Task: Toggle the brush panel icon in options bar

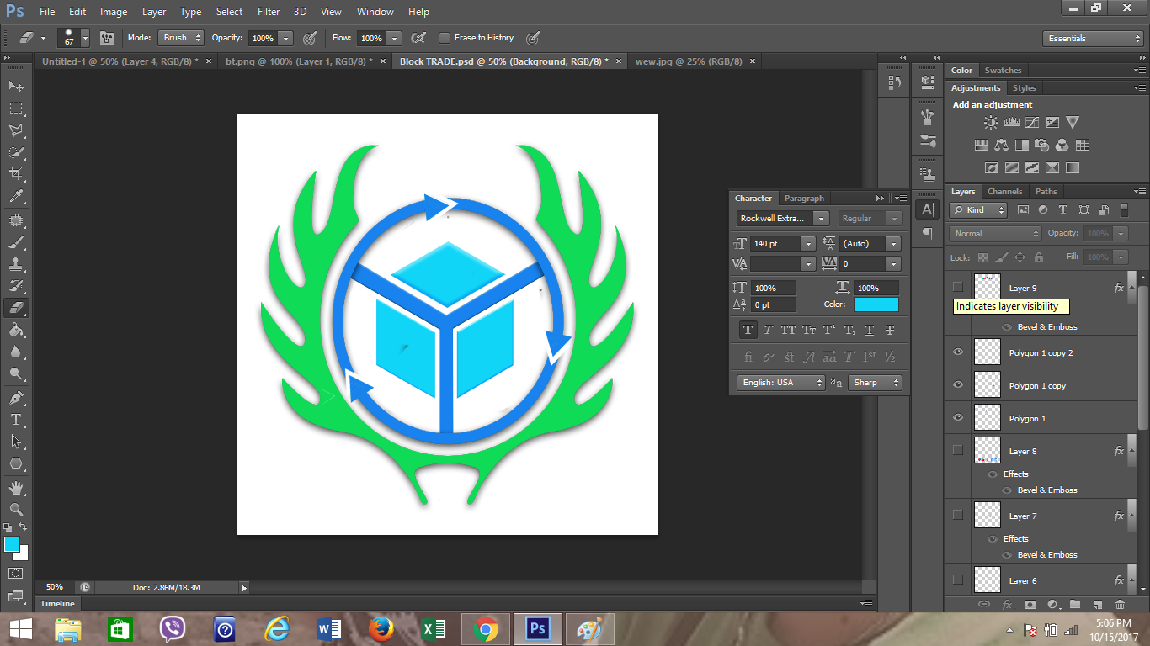Action: 107,38
